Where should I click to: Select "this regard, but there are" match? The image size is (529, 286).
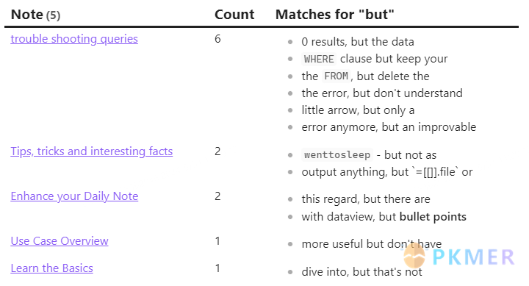pos(366,199)
